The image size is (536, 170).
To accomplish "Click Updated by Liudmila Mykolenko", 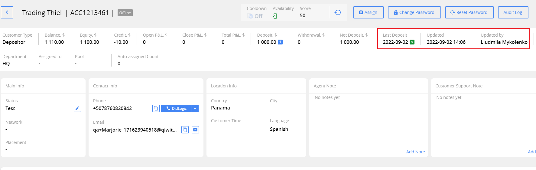I will point(504,42).
